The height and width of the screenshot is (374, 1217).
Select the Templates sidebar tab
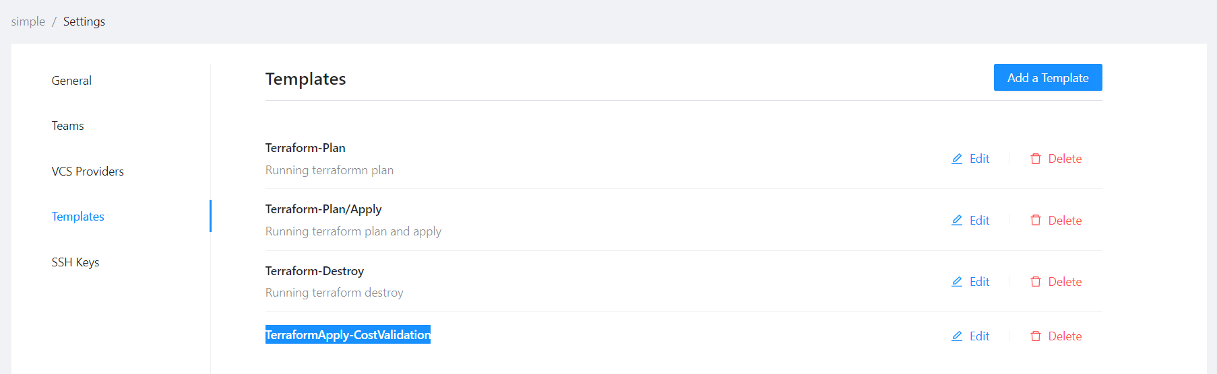[78, 217]
